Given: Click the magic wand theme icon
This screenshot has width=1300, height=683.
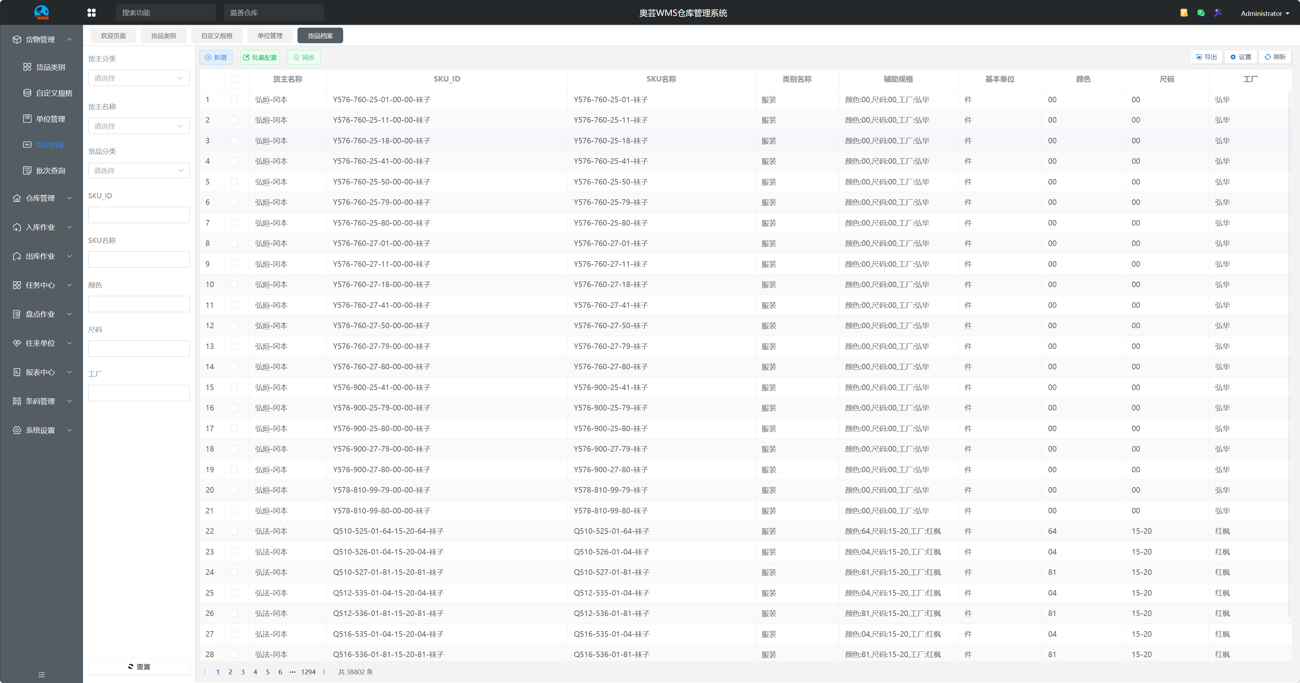Looking at the screenshot, I should 1218,12.
